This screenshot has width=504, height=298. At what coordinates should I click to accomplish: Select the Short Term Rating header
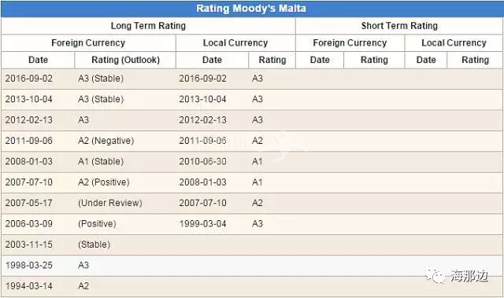pyautogui.click(x=399, y=26)
